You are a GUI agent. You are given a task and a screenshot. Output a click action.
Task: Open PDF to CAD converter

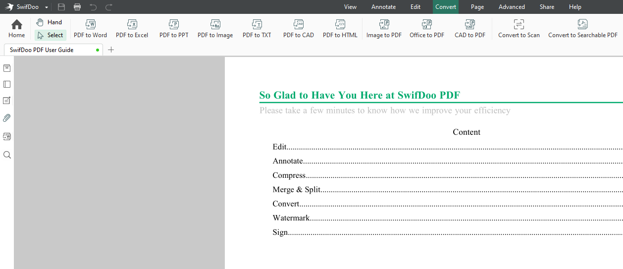click(298, 29)
